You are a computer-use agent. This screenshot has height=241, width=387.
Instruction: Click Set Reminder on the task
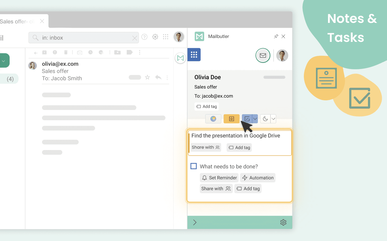tap(219, 178)
